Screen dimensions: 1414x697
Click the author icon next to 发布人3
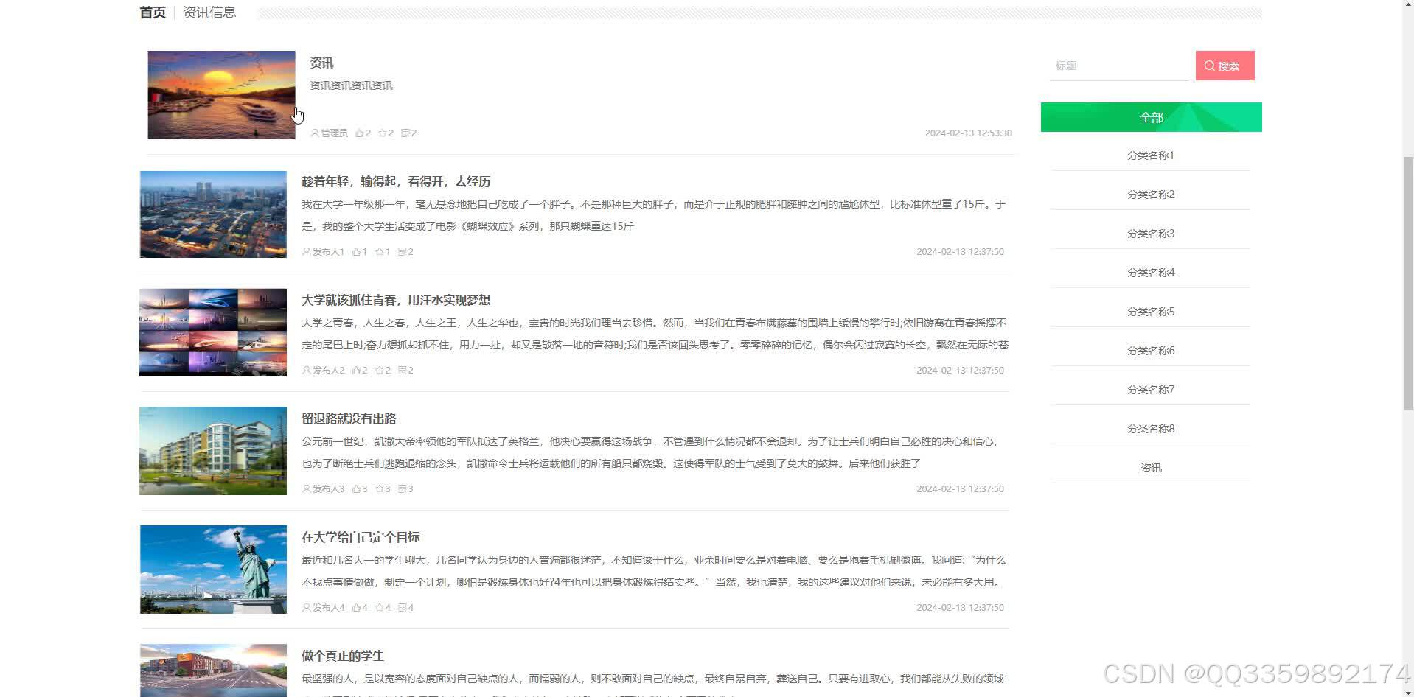[304, 488]
